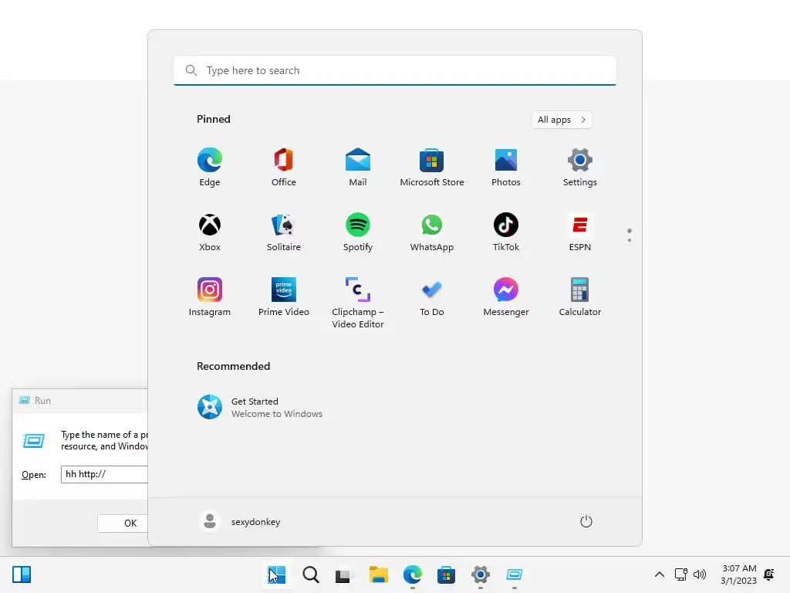Click the volume icon in system tray
The width and height of the screenshot is (790, 593).
(x=700, y=574)
